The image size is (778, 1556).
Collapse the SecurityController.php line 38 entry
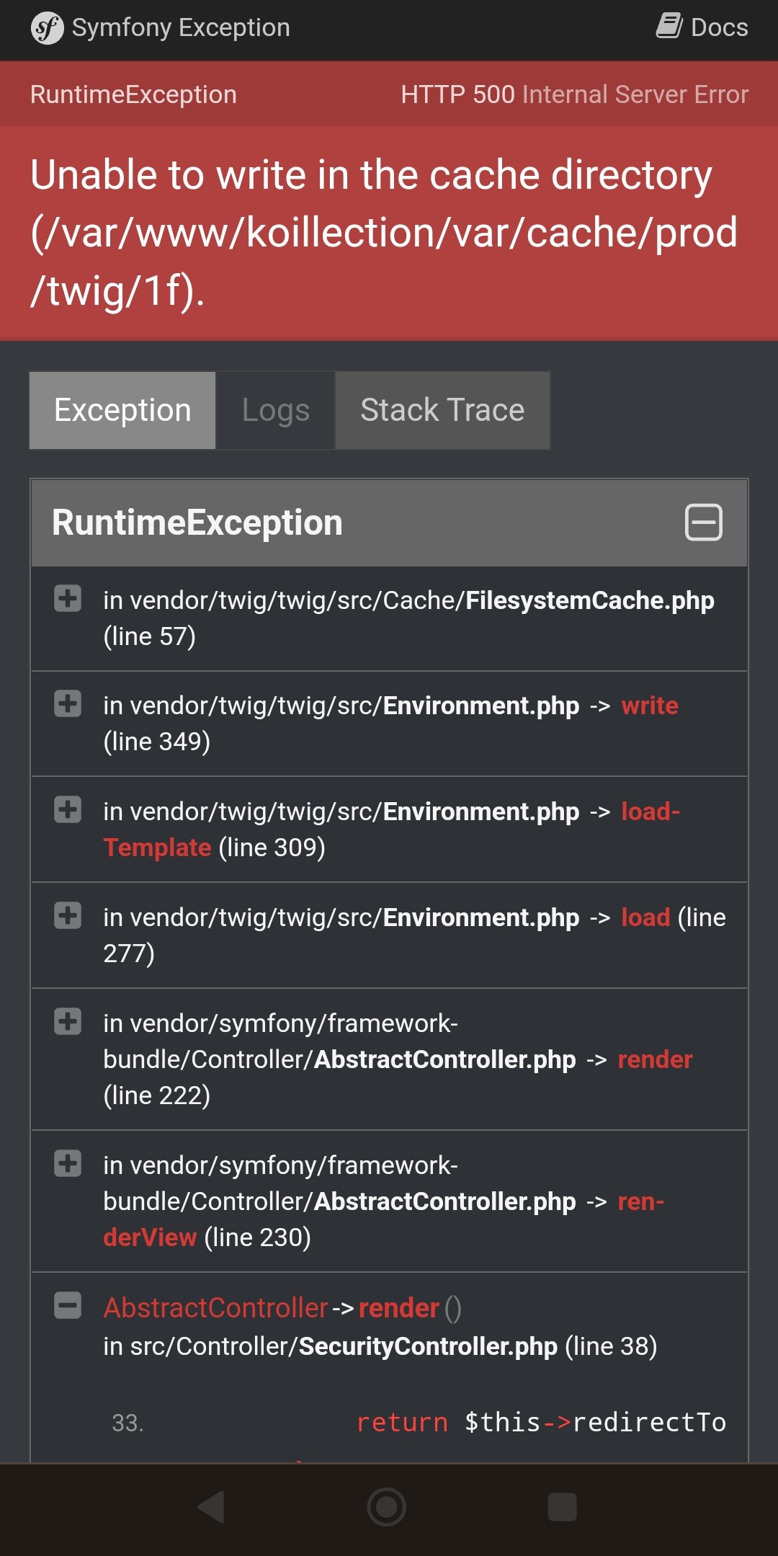68,1305
